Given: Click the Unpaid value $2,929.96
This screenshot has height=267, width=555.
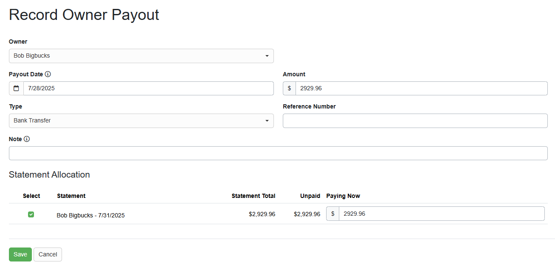Looking at the screenshot, I should tap(307, 214).
